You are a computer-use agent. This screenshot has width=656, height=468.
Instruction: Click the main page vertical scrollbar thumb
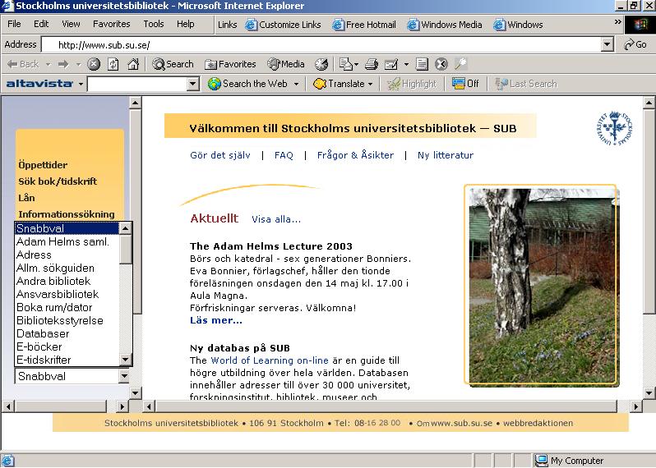(649, 210)
